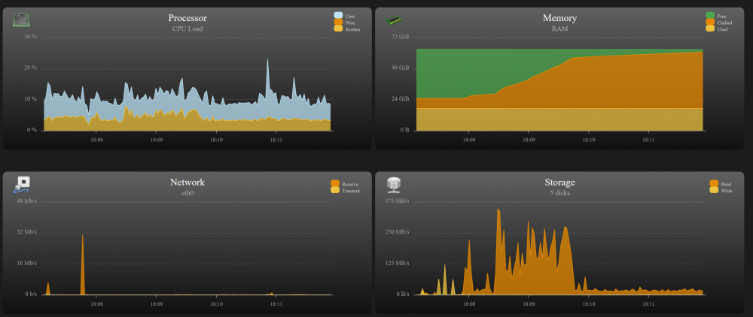The width and height of the screenshot is (753, 317).
Task: Click 18:11 time label in Network chart
Action: tap(276, 303)
